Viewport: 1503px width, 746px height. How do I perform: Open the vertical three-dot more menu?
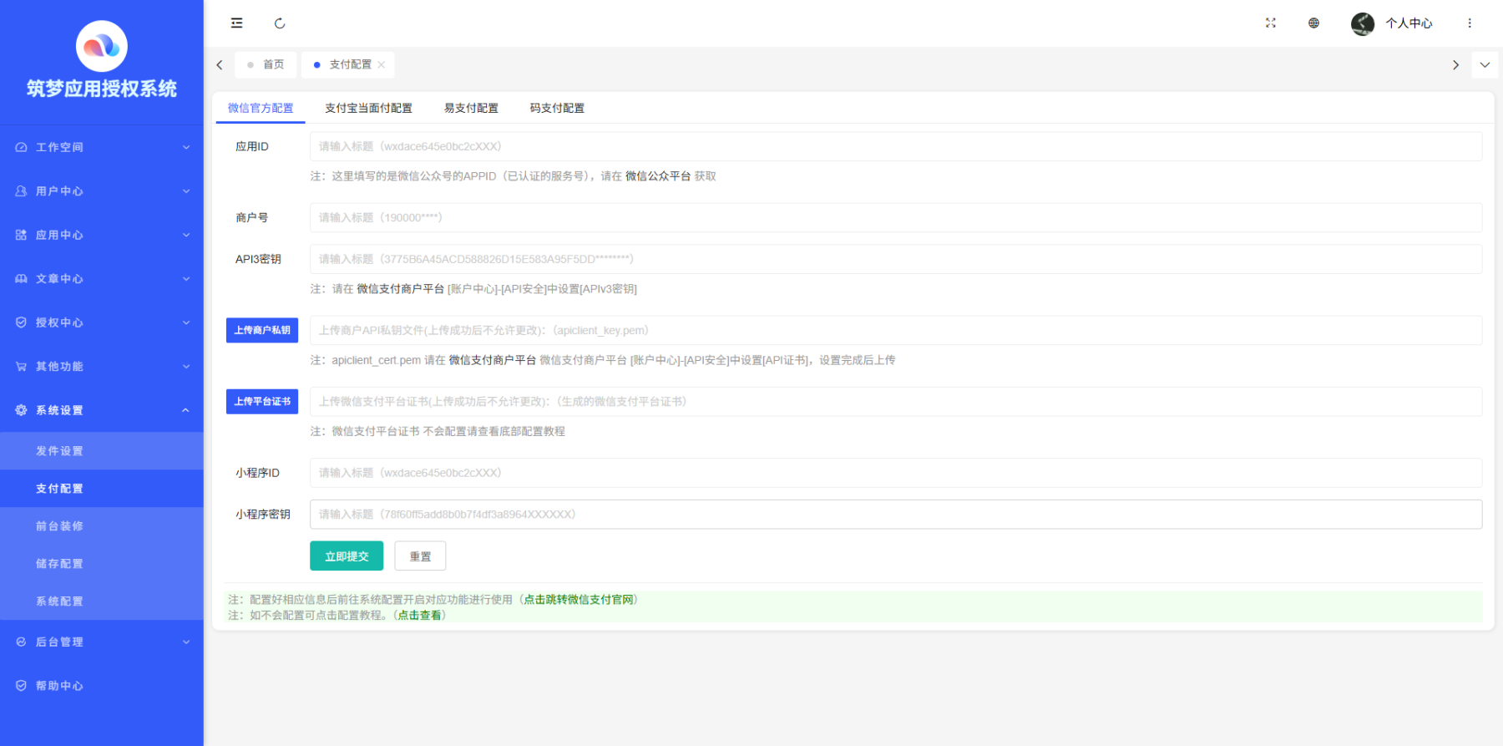[1470, 23]
